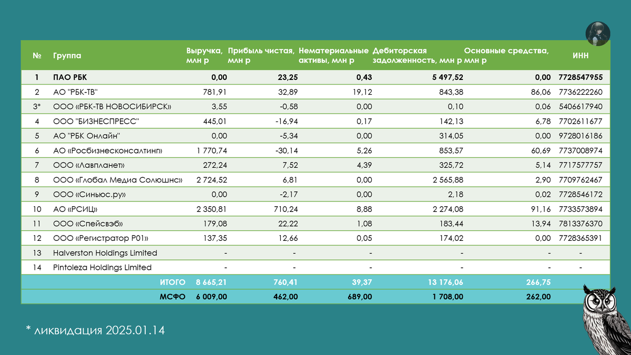The width and height of the screenshot is (631, 355).
Task: Select the АО "РБК-ТВ" cell
Action: 76,92
